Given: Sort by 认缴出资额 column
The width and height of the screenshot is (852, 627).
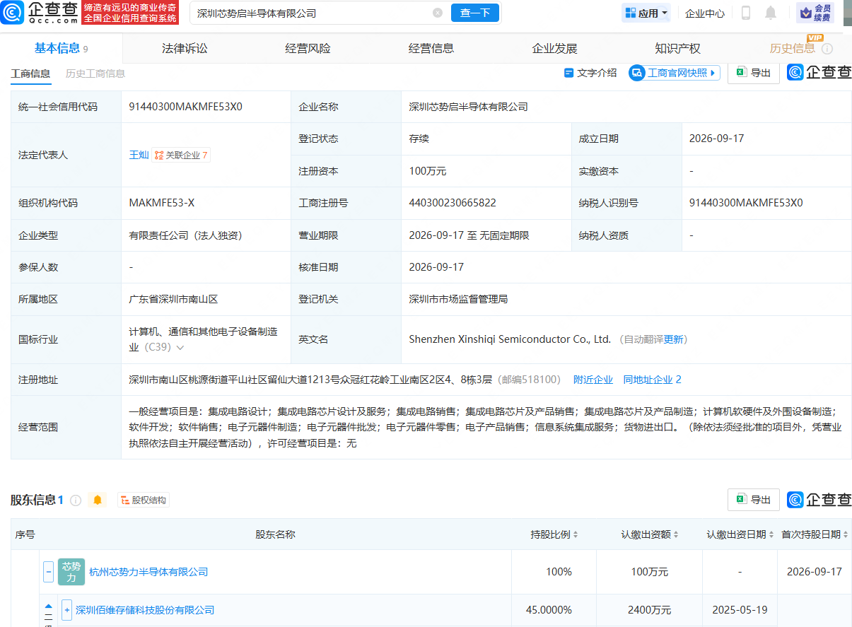Looking at the screenshot, I should pos(650,534).
